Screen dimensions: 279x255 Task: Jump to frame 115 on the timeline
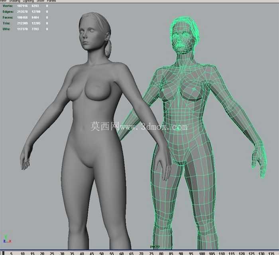(232, 253)
